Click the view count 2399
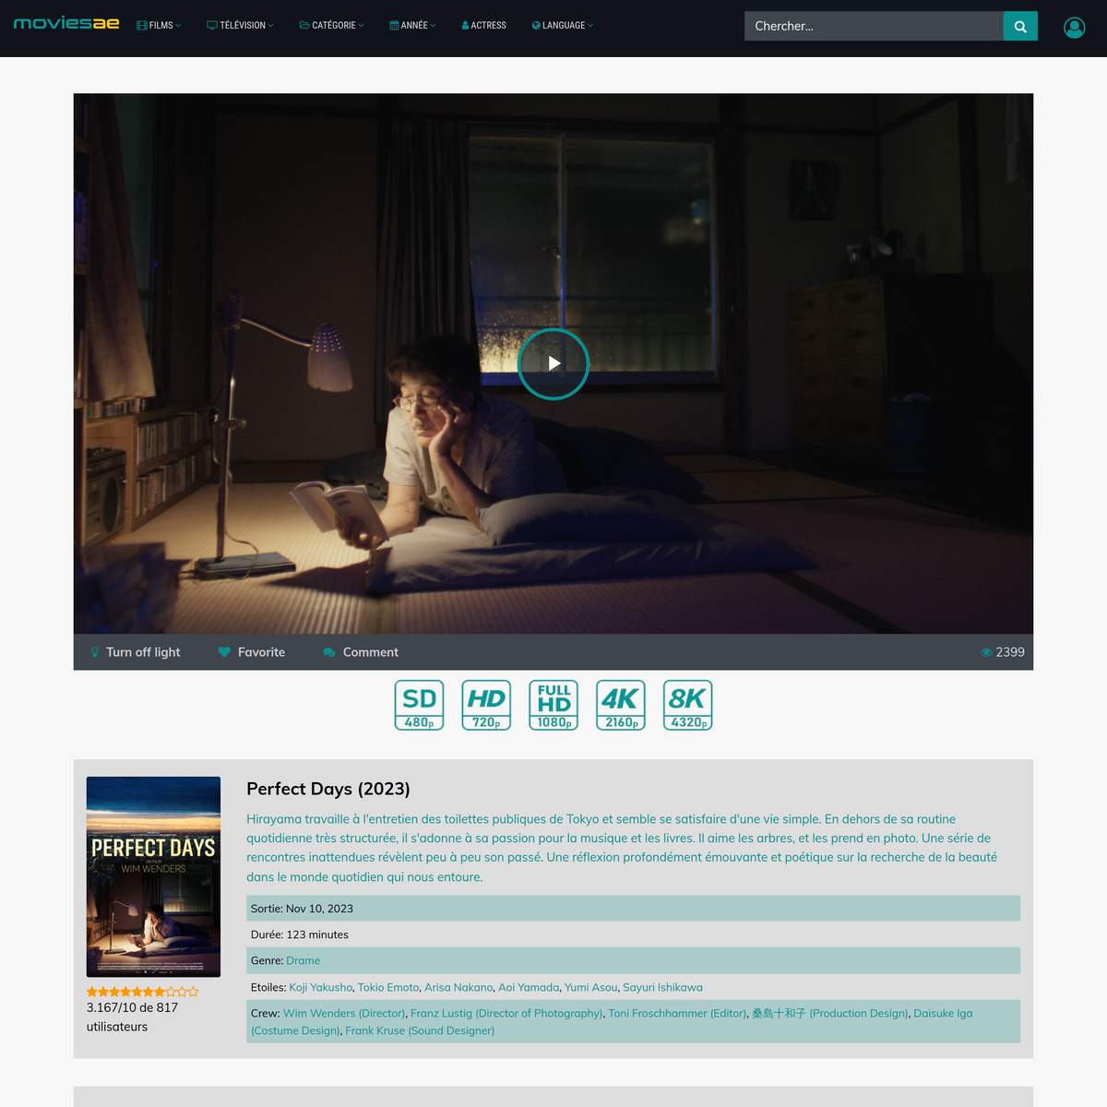Image resolution: width=1107 pixels, height=1107 pixels. coord(1003,652)
